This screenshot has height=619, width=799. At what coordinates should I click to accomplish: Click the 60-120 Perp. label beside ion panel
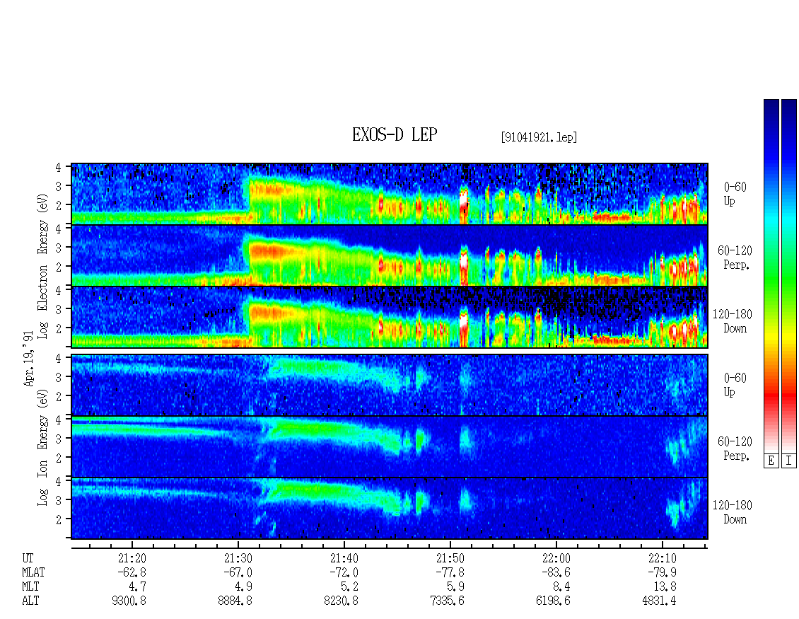pyautogui.click(x=735, y=449)
